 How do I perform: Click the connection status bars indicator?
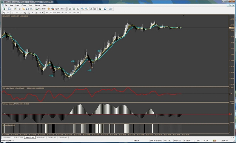tap(214, 140)
